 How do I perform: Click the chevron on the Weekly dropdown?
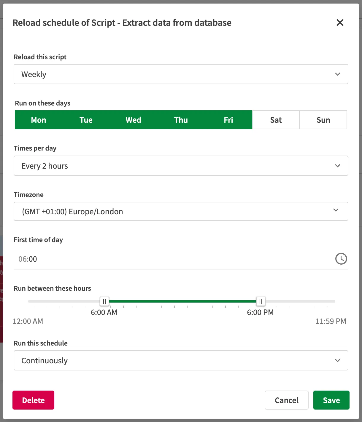(x=337, y=74)
